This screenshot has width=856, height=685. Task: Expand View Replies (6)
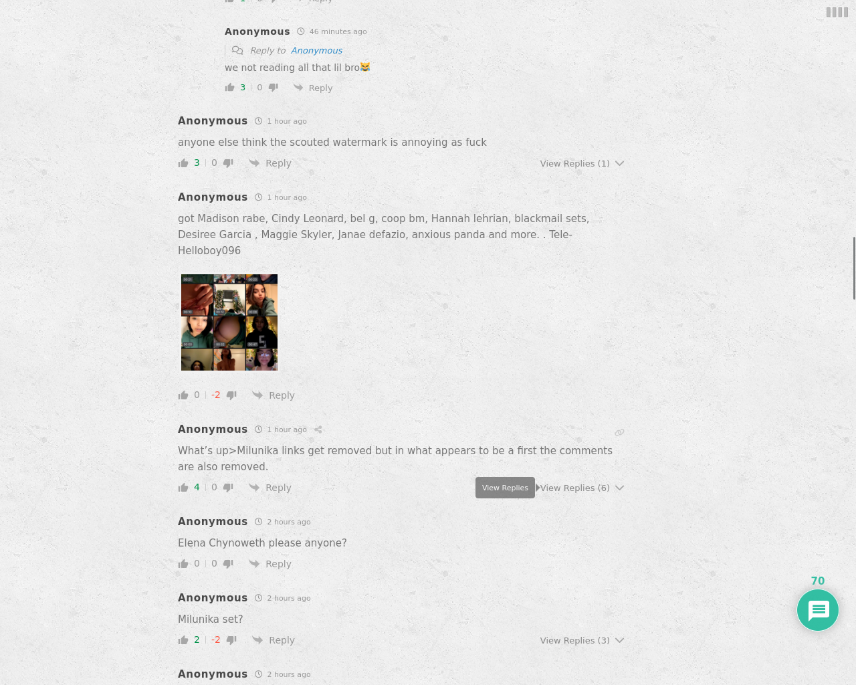582,488
